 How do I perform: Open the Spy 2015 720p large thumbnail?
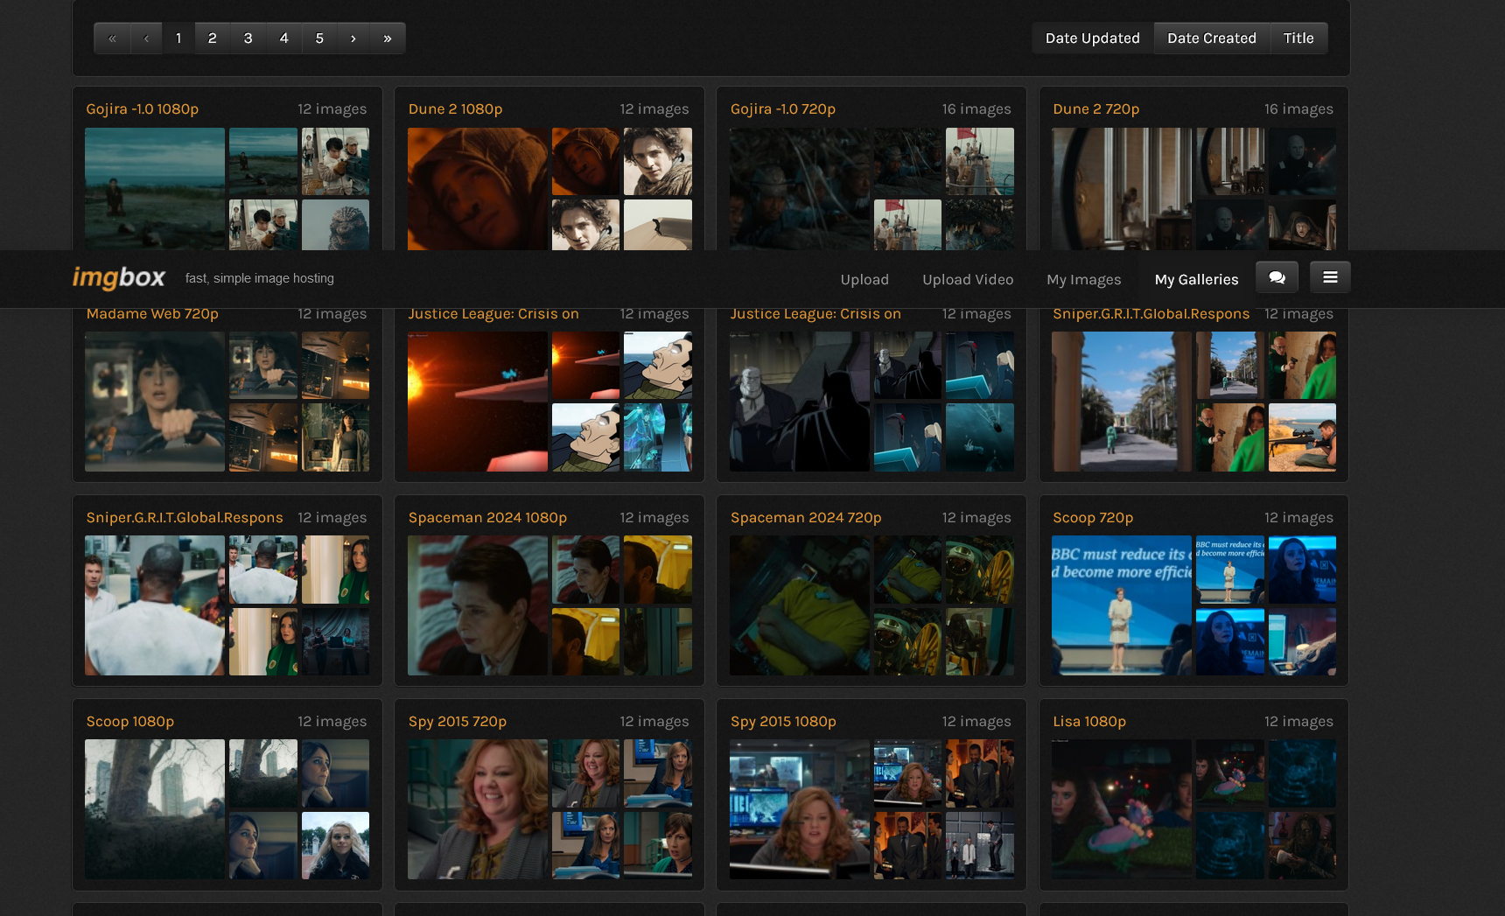click(477, 809)
